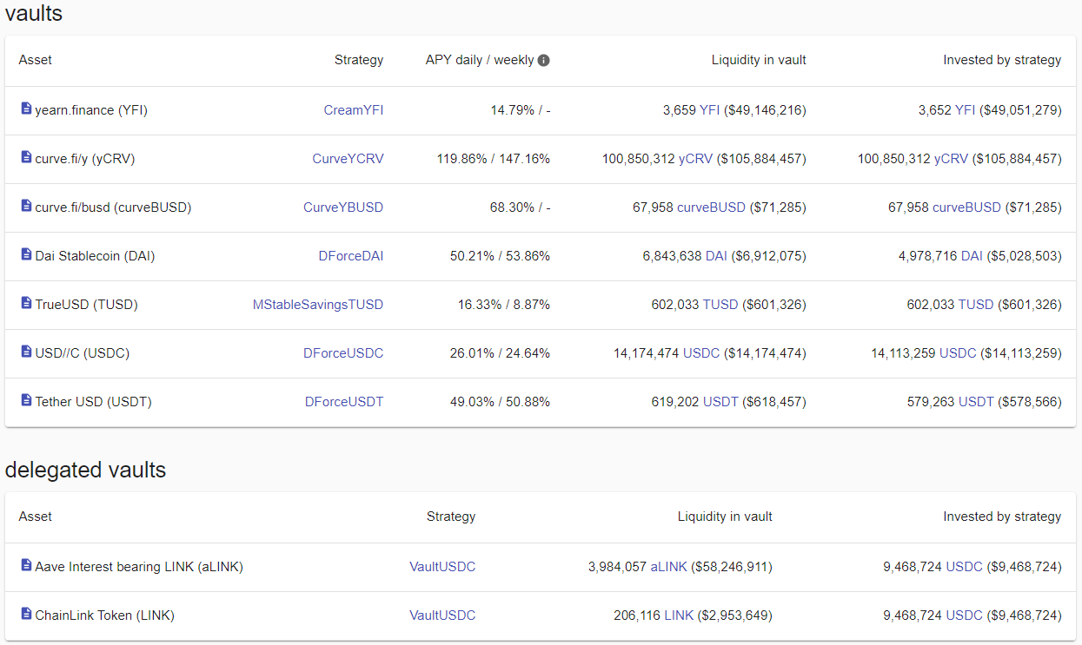Open the VaultUSDC strategy link in the aLINK row
The image size is (1082, 645).
tap(442, 567)
